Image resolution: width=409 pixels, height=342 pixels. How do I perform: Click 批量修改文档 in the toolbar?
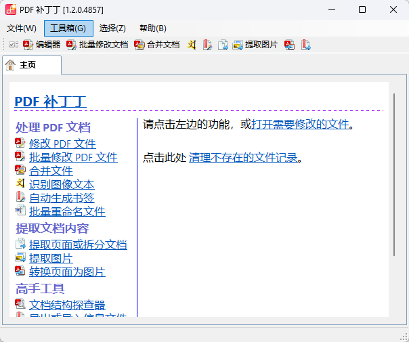97,45
